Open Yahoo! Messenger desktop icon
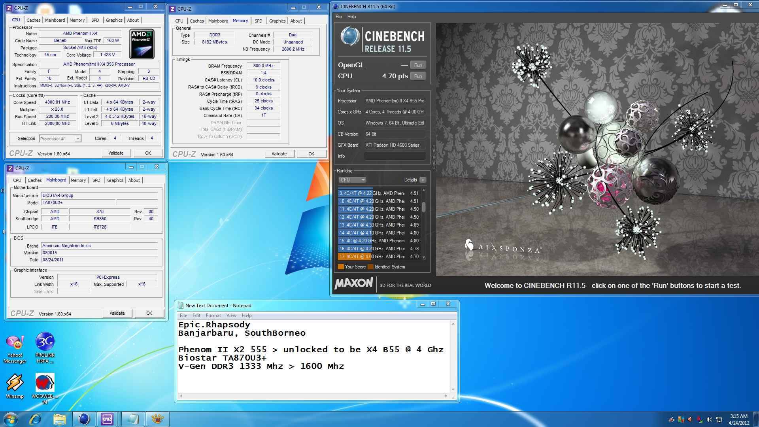759x427 pixels. 15,348
